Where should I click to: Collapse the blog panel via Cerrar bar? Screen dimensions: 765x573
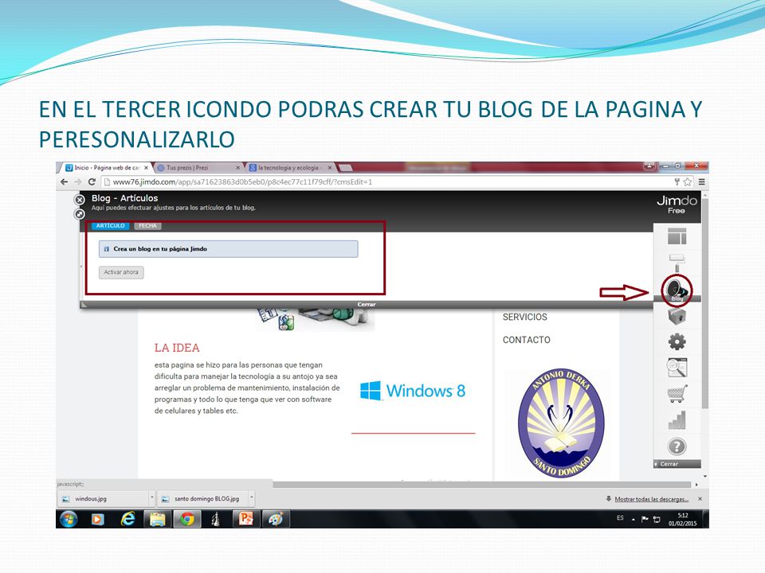367,305
